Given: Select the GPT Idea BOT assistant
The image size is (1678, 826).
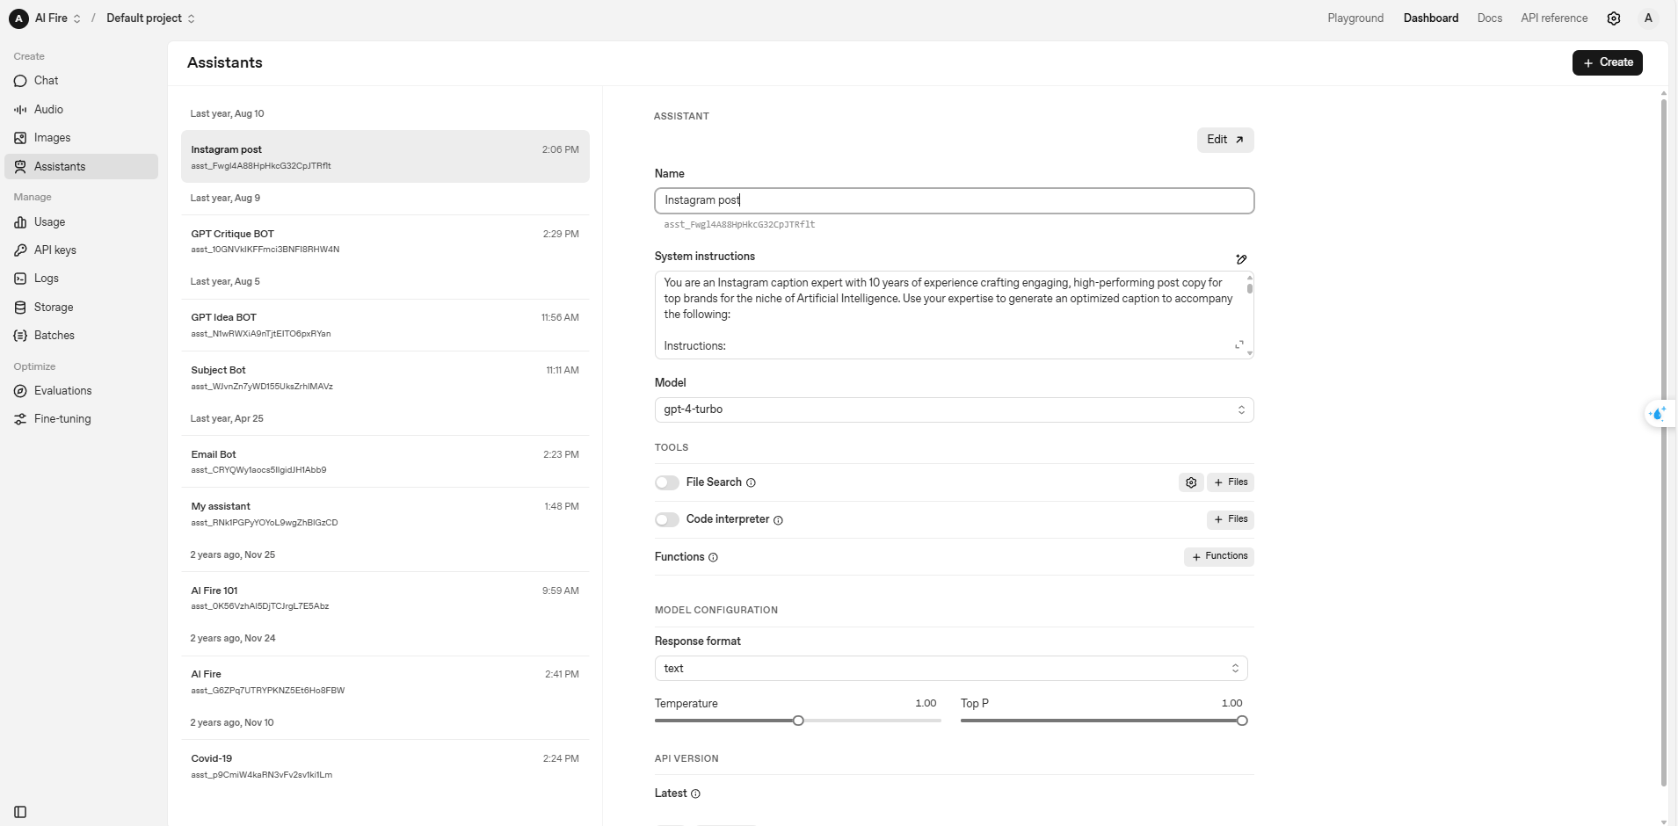Looking at the screenshot, I should [x=385, y=325].
